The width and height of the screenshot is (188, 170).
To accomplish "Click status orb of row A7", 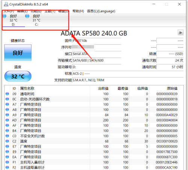I will tap(7, 104).
